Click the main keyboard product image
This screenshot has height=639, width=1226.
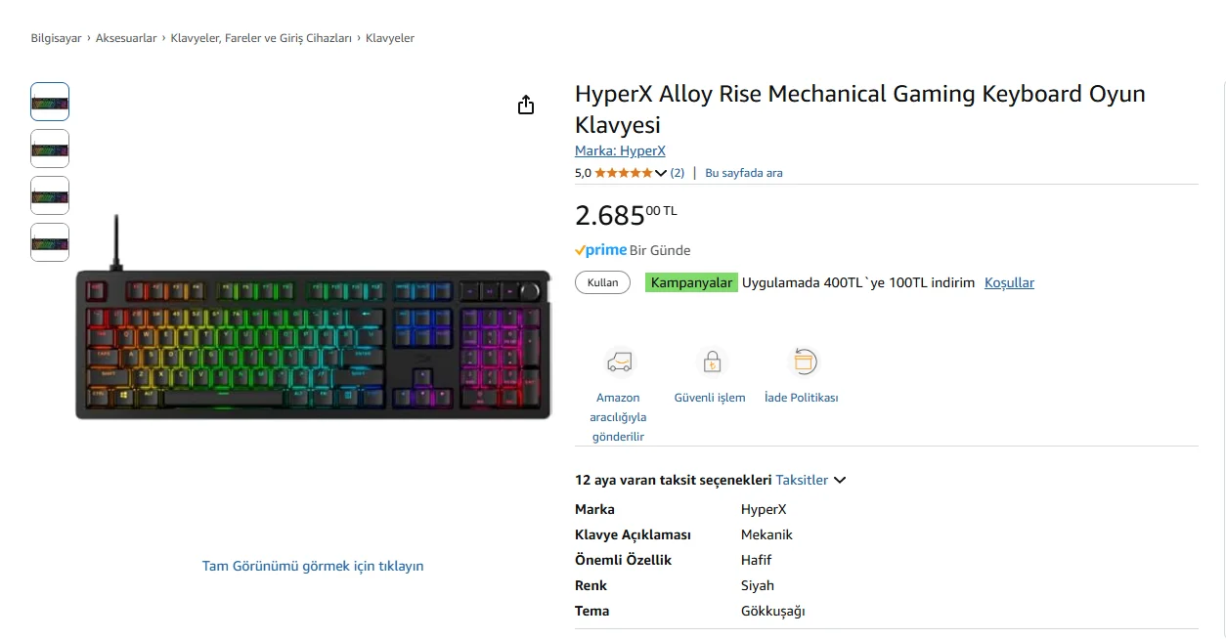(x=313, y=344)
